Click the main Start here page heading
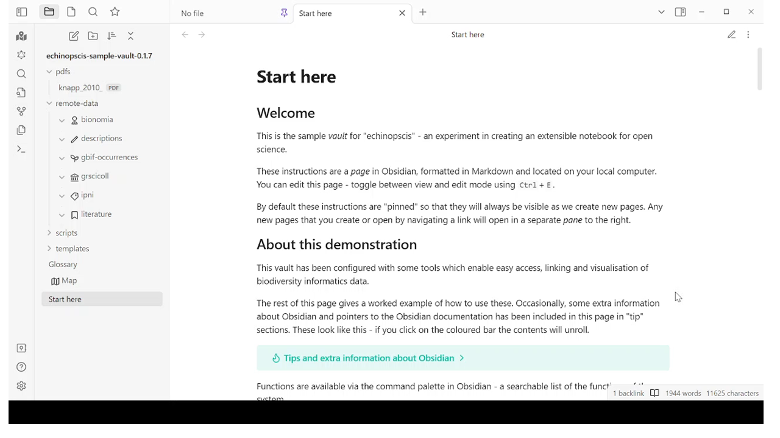Screen dimensions: 780x438 (x=296, y=77)
